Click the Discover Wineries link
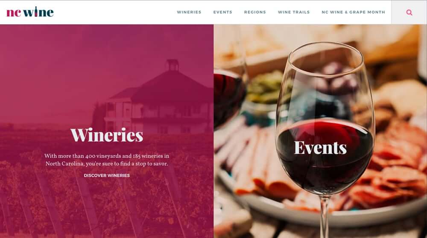Viewport: 427px width, 238px height. click(107, 175)
